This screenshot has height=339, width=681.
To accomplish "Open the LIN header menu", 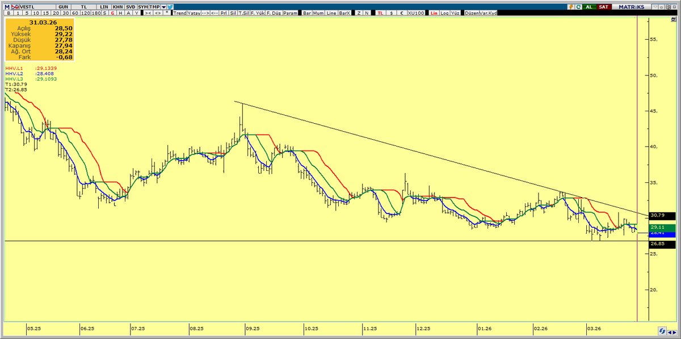I will pyautogui.click(x=104, y=6).
